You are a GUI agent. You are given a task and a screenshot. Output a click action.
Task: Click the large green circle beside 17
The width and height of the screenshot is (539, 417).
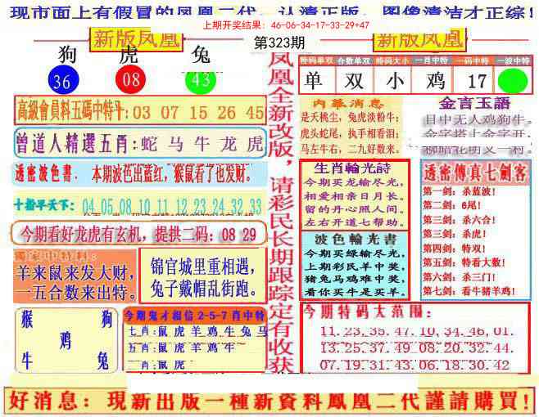pyautogui.click(x=512, y=82)
